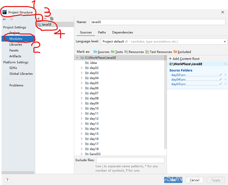Mark selected folder as Test Resources
228x185 pixels.
tap(159, 52)
